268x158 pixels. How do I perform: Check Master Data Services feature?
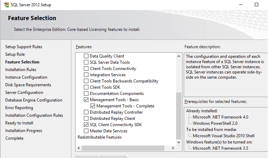[x=86, y=131]
